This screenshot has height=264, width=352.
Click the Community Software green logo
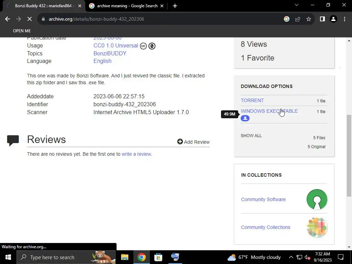[x=317, y=200]
